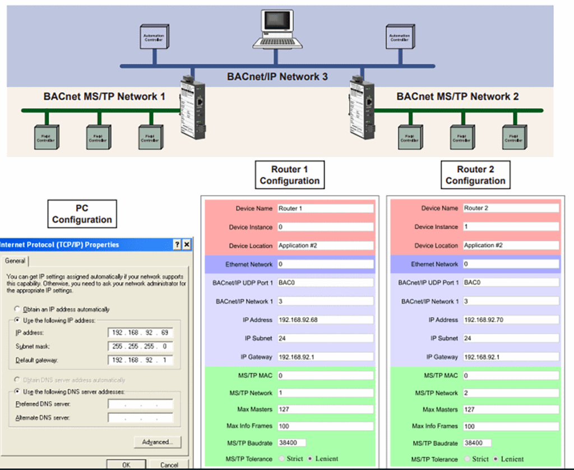The image size is (574, 470).
Task: Click the PC Subnet mask field
Action: [x=140, y=346]
